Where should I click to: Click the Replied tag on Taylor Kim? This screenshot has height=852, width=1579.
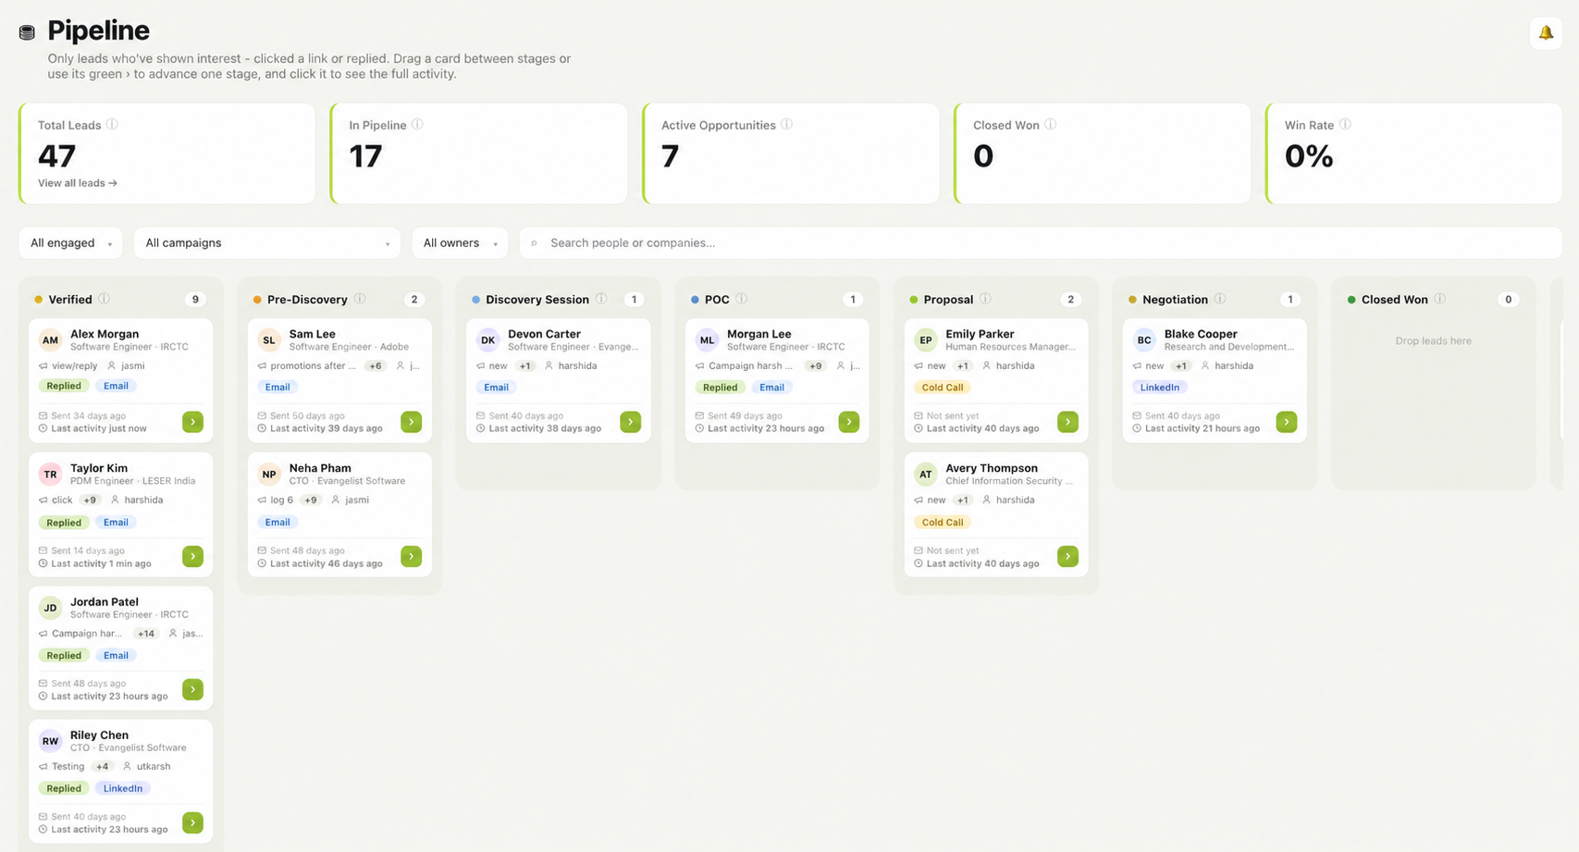(64, 523)
